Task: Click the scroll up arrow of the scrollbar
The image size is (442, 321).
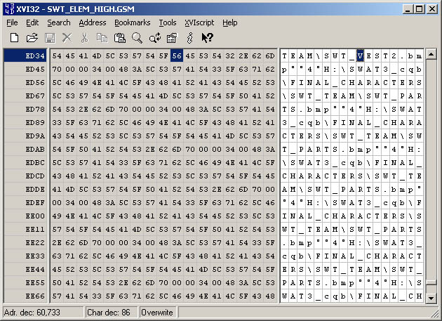Action: tap(431, 54)
